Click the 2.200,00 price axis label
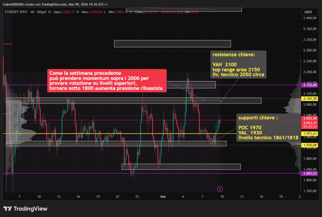 click(309, 72)
